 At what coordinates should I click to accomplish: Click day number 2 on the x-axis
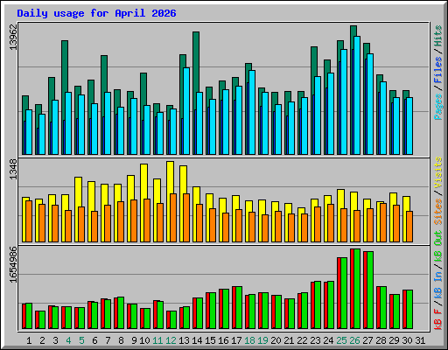point(42,340)
